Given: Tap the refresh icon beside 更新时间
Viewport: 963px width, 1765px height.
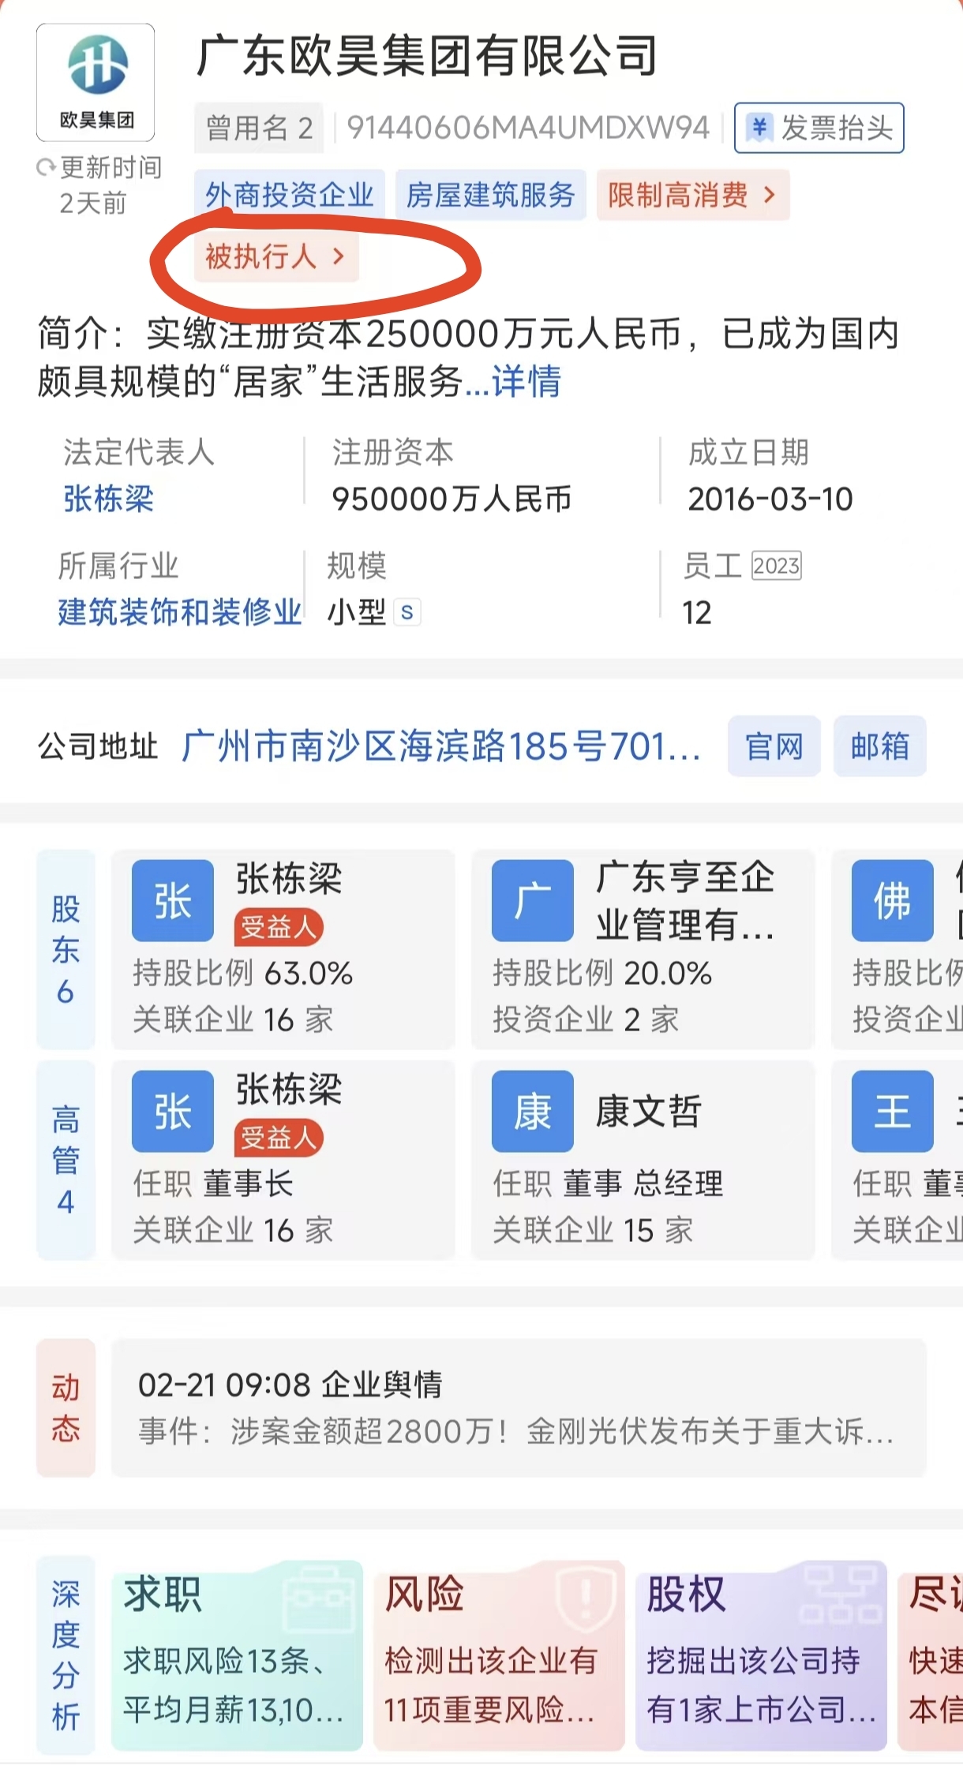Looking at the screenshot, I should 47,168.
